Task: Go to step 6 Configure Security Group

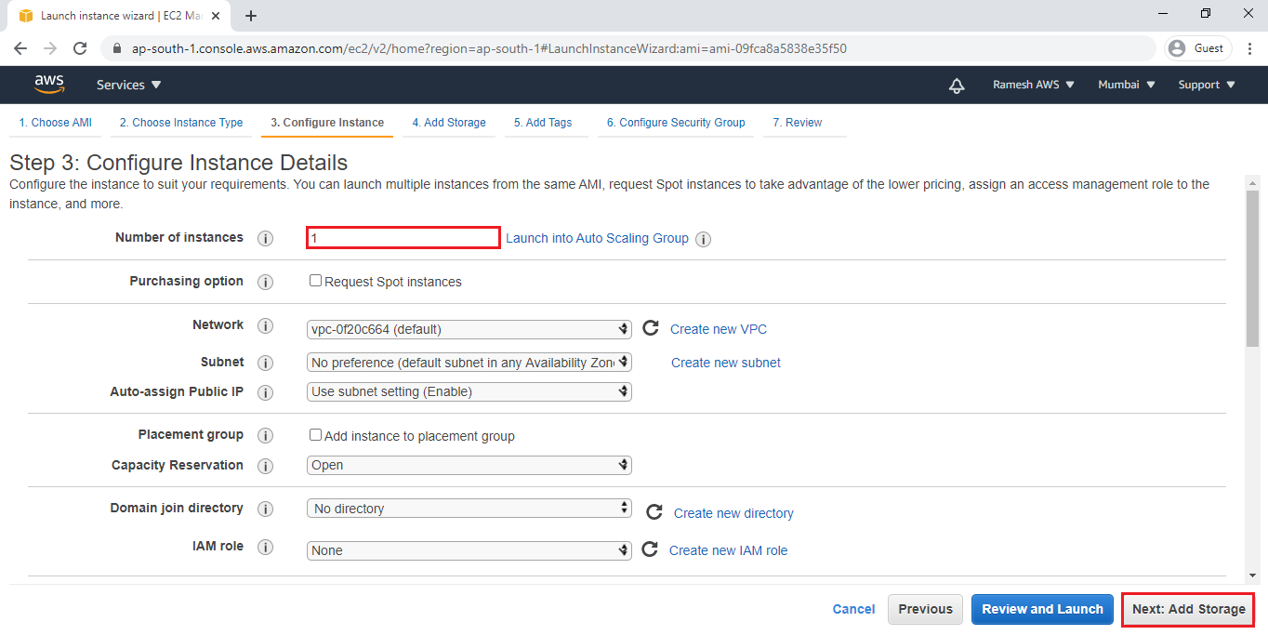Action: click(676, 123)
